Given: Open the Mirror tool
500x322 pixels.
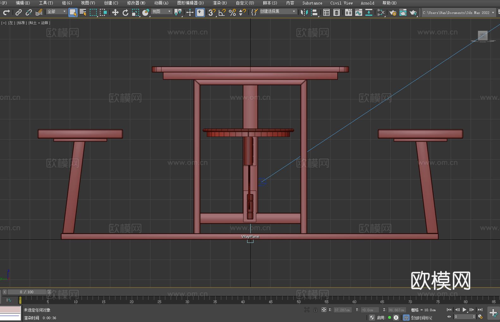Looking at the screenshot, I should pyautogui.click(x=304, y=12).
